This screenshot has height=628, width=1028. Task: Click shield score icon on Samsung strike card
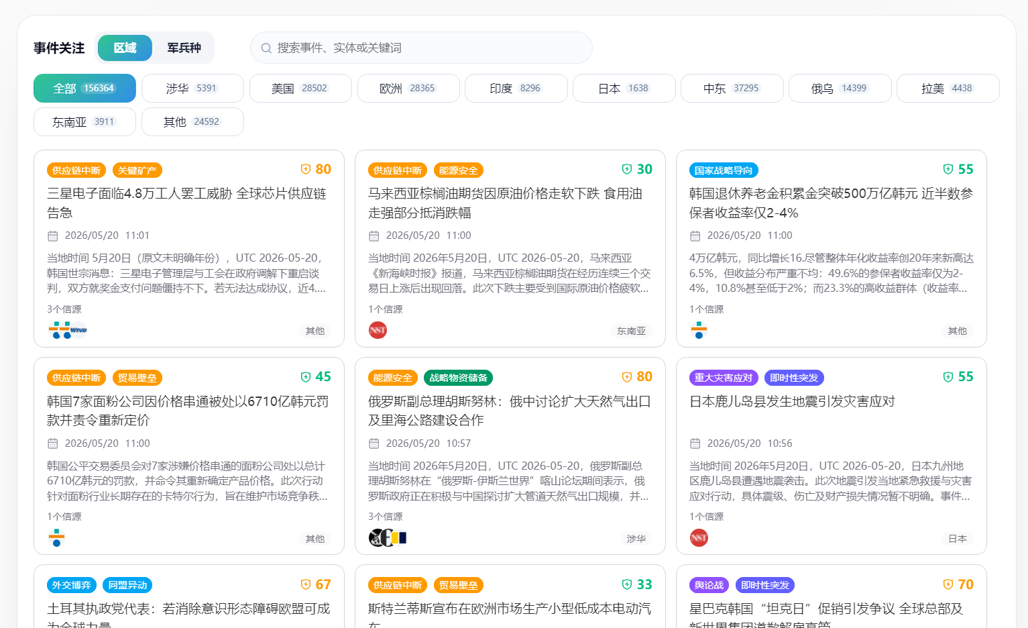pyautogui.click(x=306, y=169)
